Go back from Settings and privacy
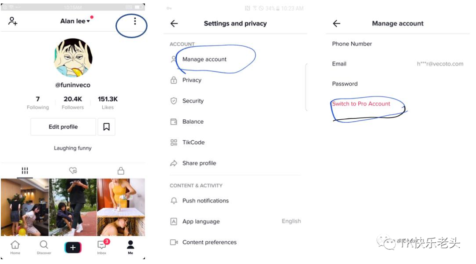 [174, 24]
